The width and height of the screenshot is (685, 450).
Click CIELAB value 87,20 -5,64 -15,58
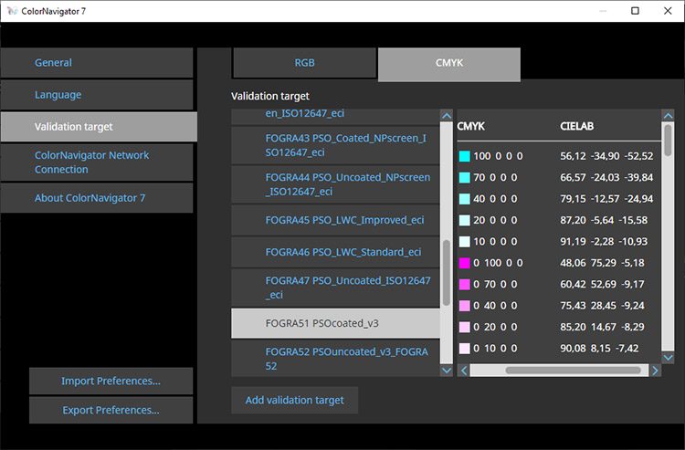(604, 220)
